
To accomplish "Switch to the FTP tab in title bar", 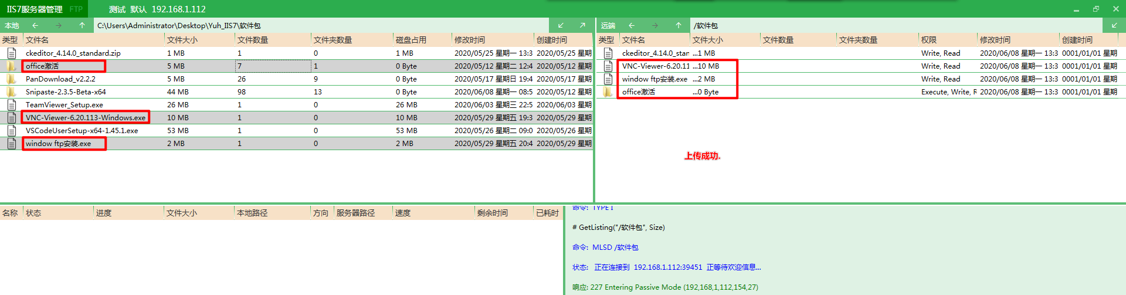I will coord(76,9).
